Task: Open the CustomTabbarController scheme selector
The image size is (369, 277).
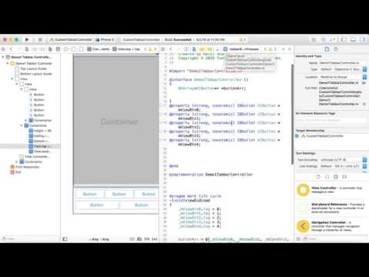Action: tap(71, 40)
